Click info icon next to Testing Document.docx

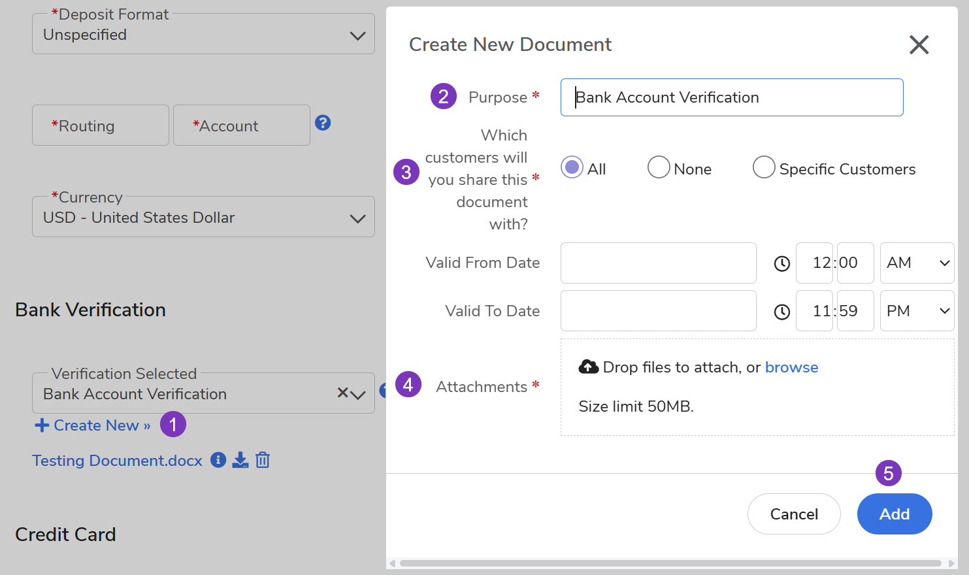(218, 460)
